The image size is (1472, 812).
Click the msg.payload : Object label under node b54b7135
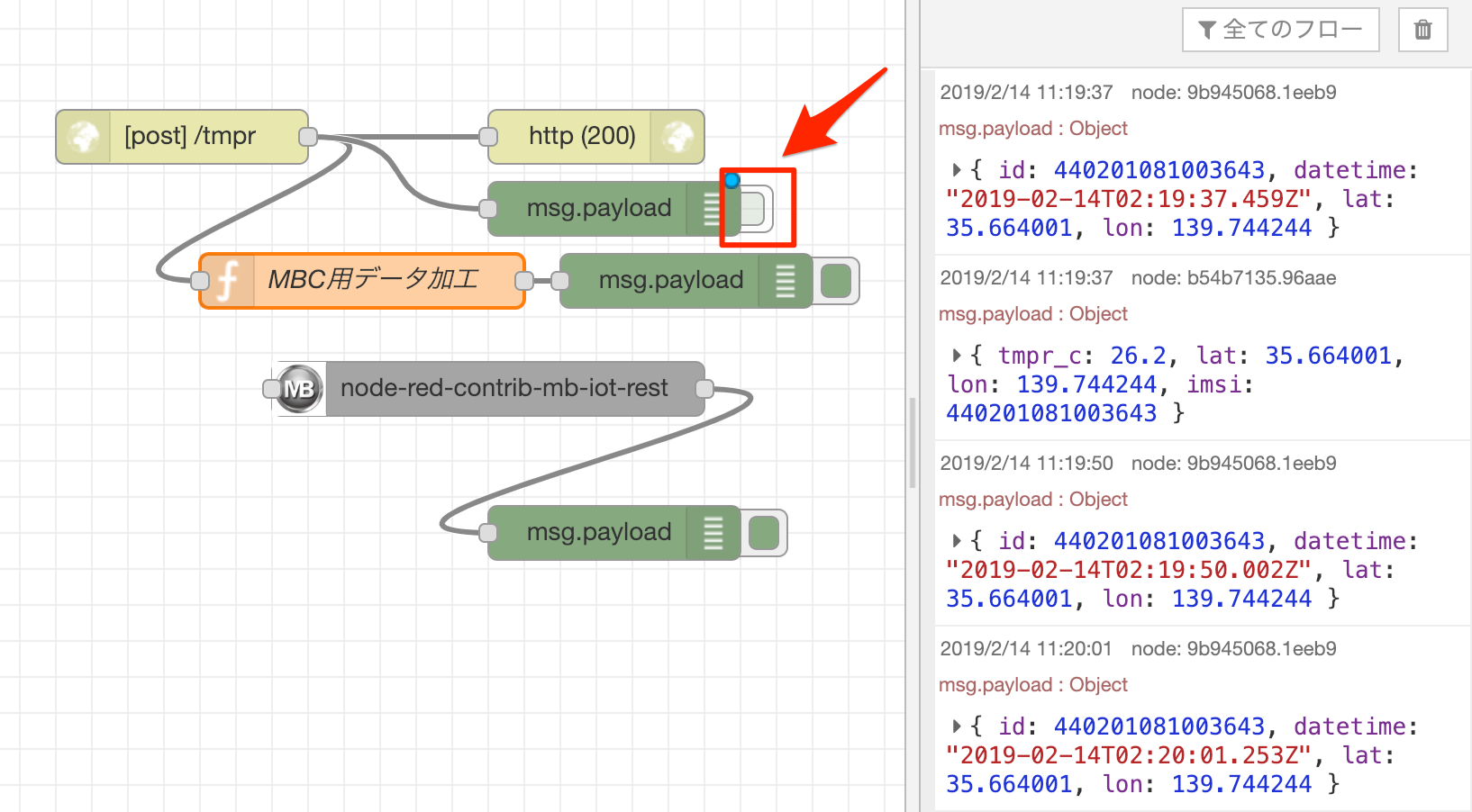[1033, 314]
